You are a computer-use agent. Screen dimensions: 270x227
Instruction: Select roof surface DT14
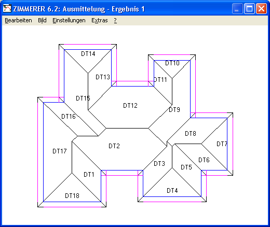coord(88,54)
